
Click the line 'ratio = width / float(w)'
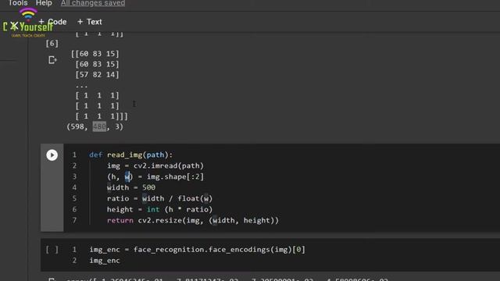click(x=159, y=198)
